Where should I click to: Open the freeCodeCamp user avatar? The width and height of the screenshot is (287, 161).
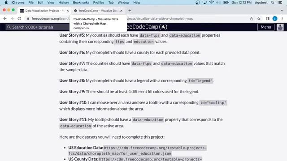(280, 27)
